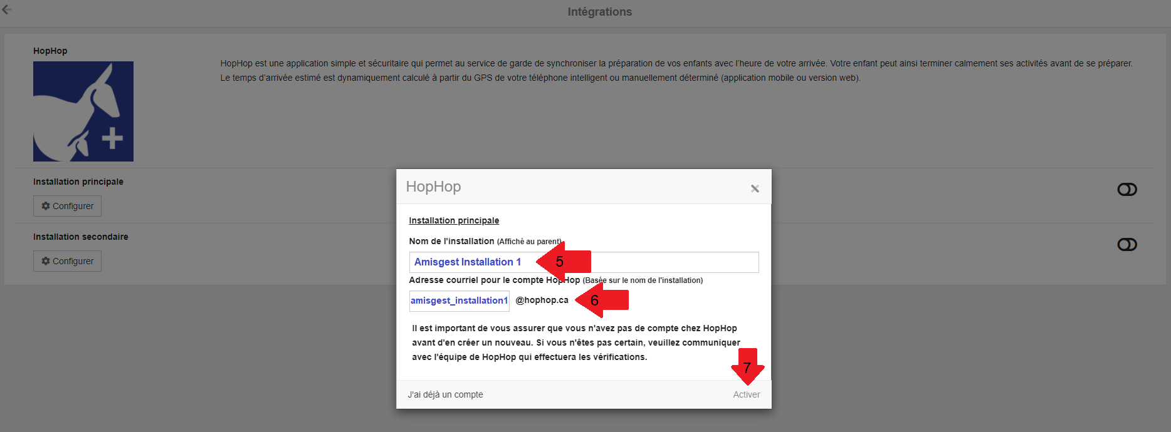The width and height of the screenshot is (1171, 432).
Task: Click the back arrow icon
Action: coord(7,9)
